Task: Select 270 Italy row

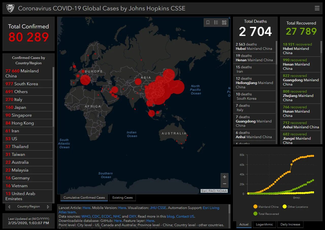Action: [28, 99]
